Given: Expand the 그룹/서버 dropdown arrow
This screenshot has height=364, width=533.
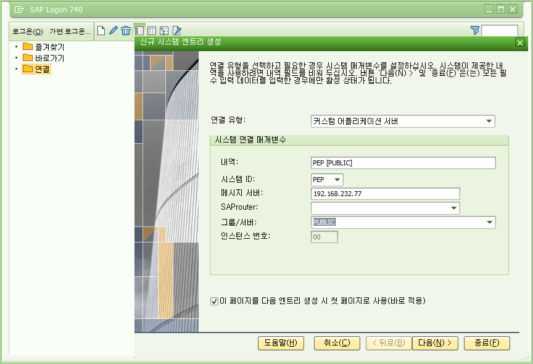Looking at the screenshot, I should pos(489,223).
